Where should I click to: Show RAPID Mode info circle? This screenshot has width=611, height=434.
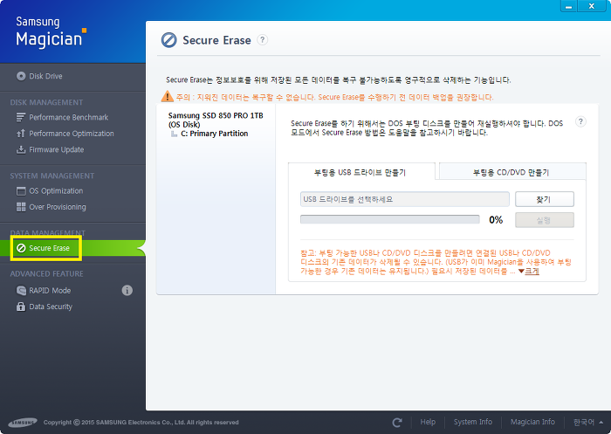click(127, 290)
